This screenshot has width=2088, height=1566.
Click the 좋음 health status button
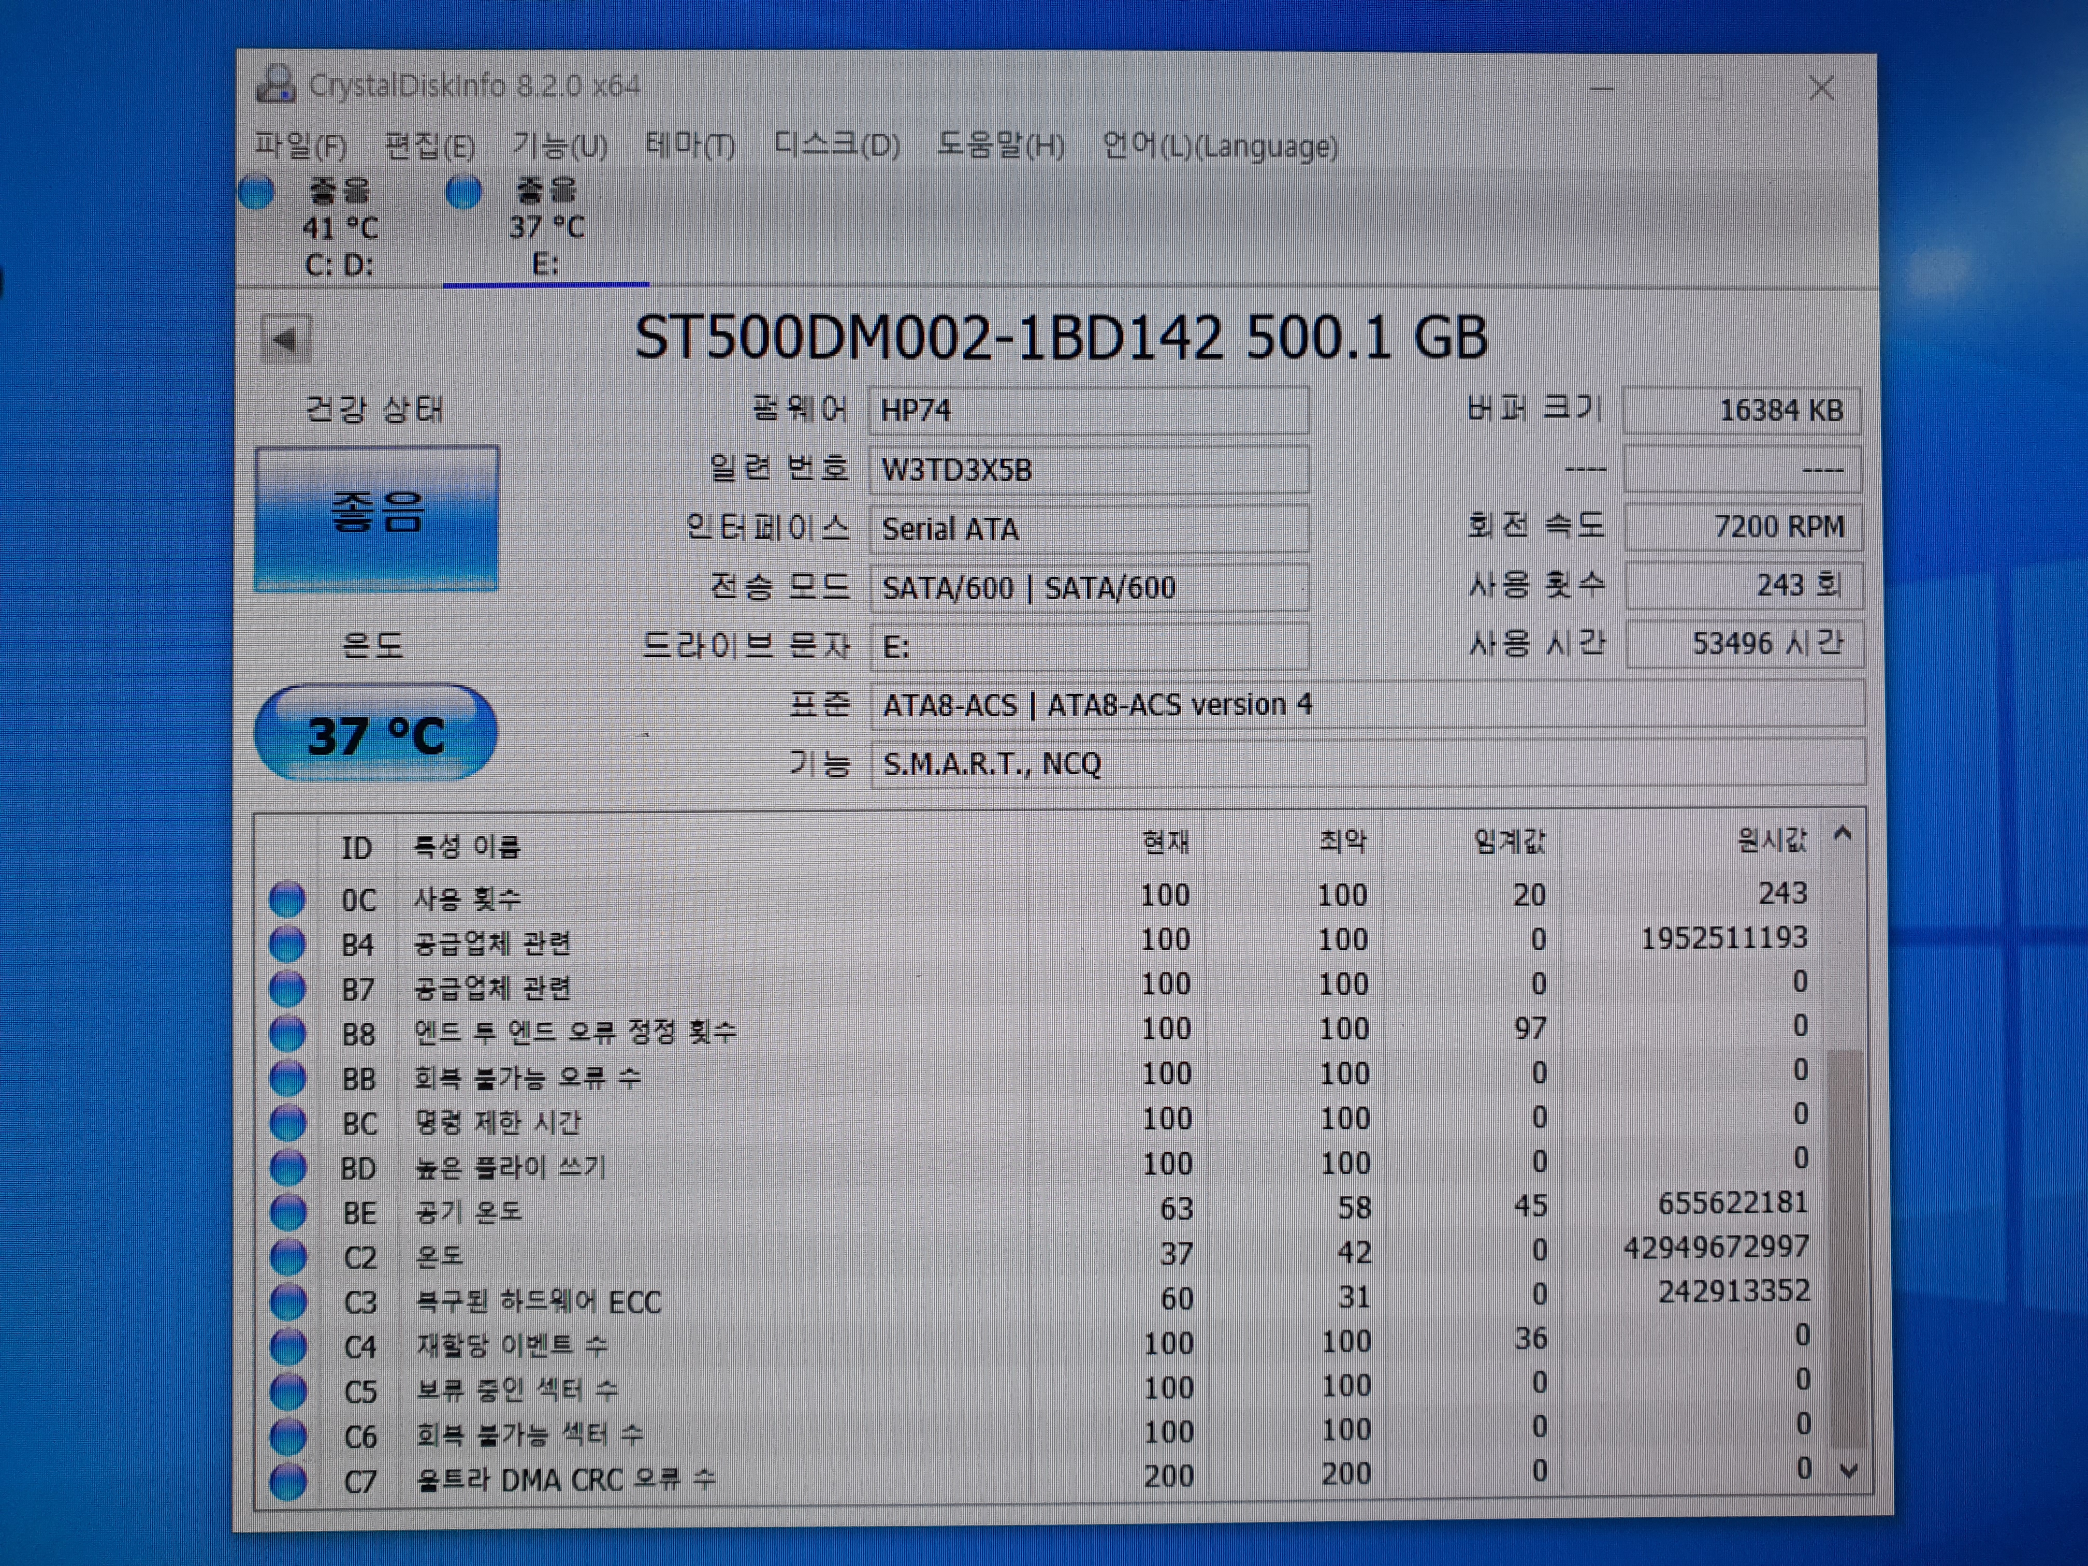tap(376, 518)
